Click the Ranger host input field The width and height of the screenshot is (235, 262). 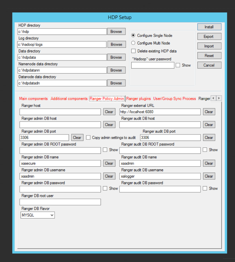(x=60, y=112)
